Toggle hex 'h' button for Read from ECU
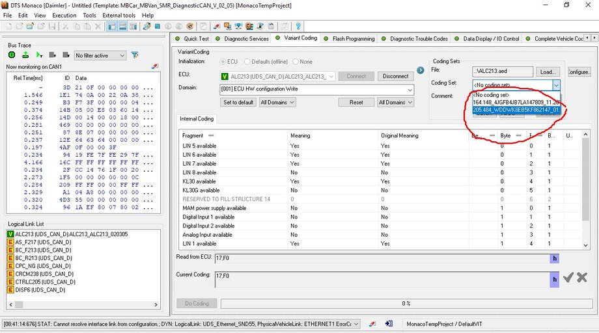599x333 pixels. pyautogui.click(x=555, y=258)
